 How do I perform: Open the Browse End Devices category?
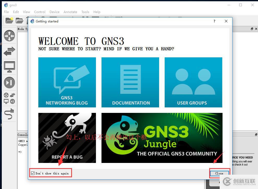pos(9,67)
